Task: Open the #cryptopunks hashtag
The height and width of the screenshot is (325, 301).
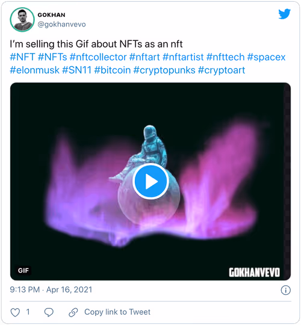Action: pos(164,70)
